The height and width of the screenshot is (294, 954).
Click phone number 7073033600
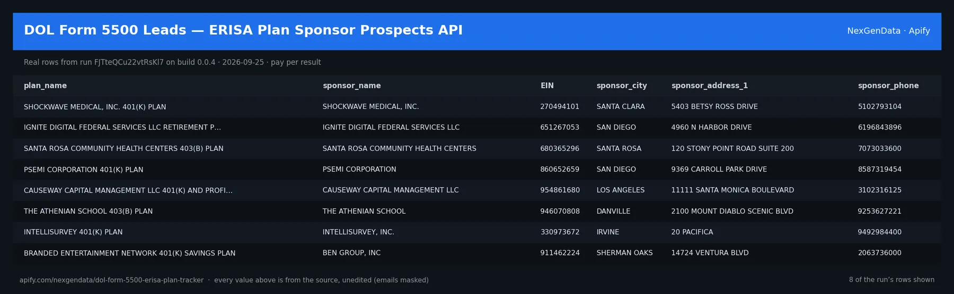(x=880, y=149)
